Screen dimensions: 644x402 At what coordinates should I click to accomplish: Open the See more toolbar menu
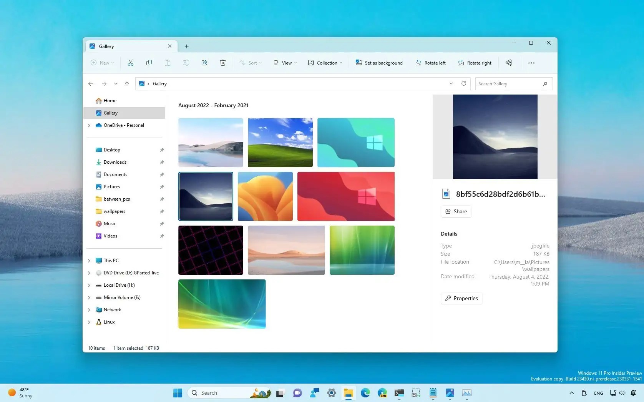531,63
